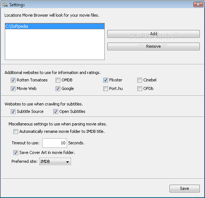Screen dimensions: 205x198
Task: Click the Add location button
Action: pos(154,34)
